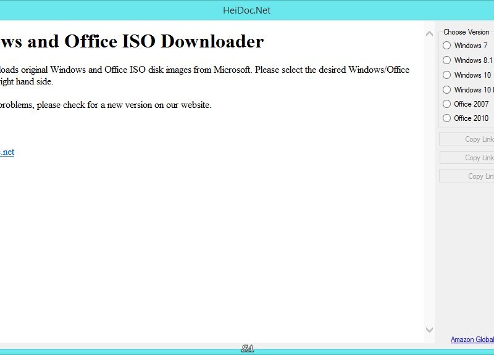The height and width of the screenshot is (355, 494).
Task: Pick the Office 2010 version option
Action: [466, 118]
